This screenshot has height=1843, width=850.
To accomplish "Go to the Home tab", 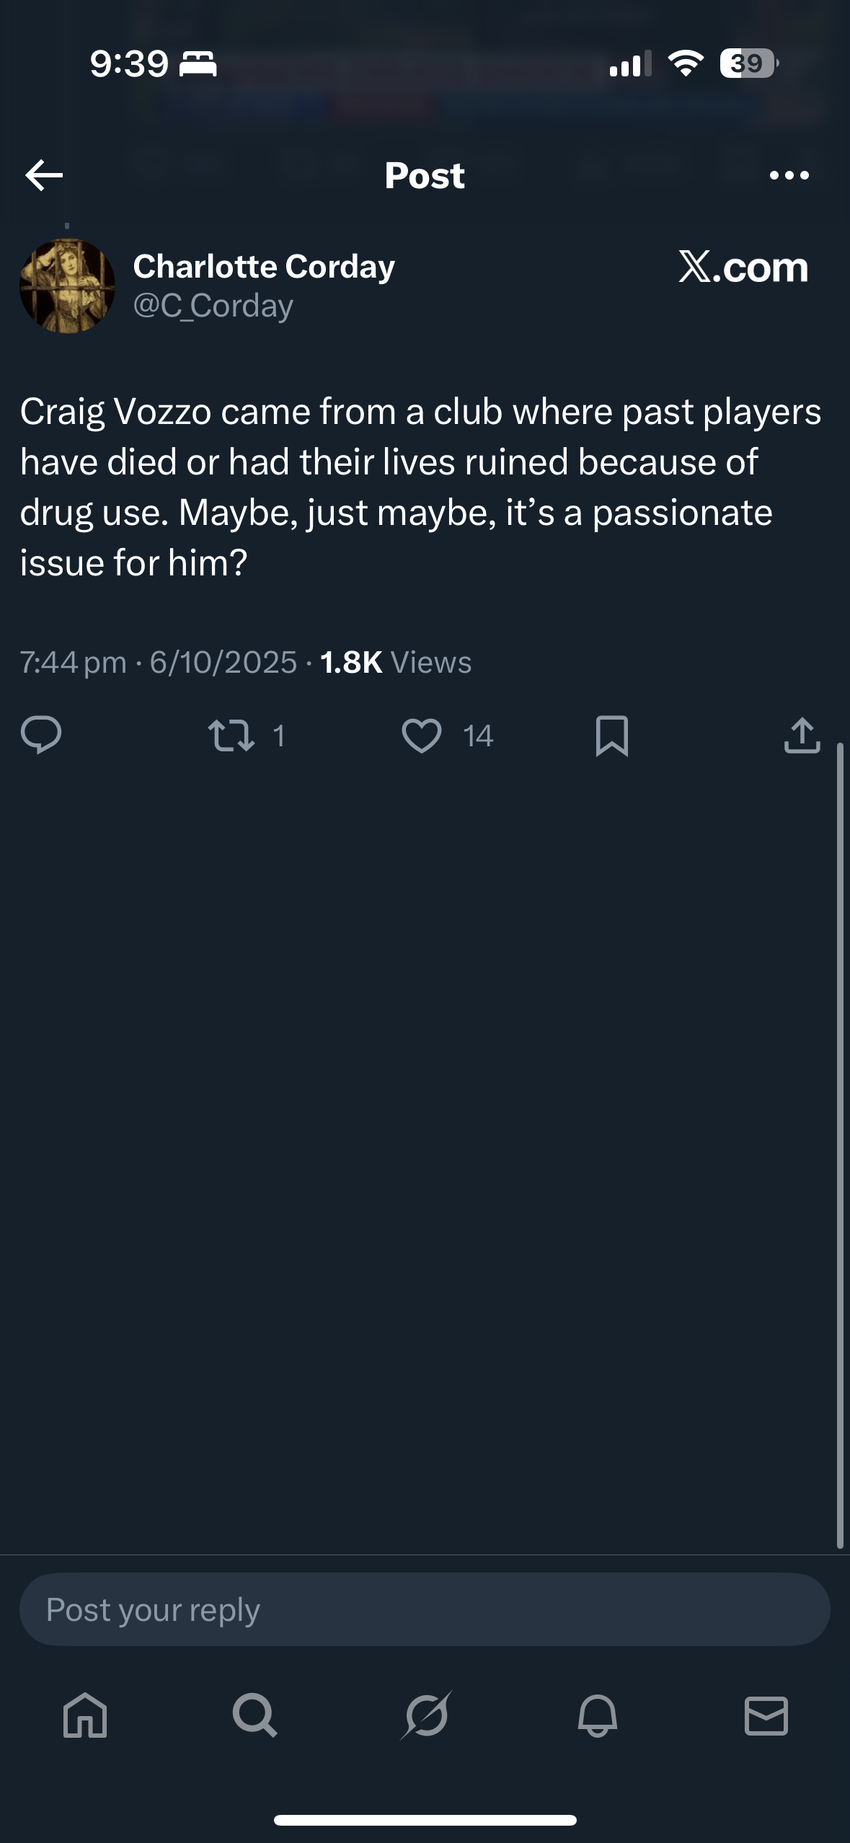I will [x=85, y=1715].
